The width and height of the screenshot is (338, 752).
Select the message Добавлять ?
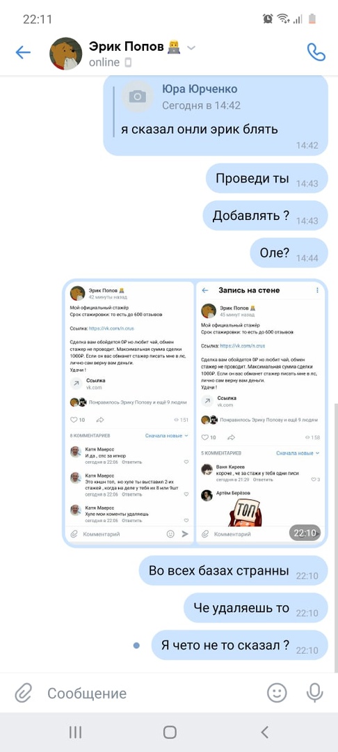(x=265, y=216)
